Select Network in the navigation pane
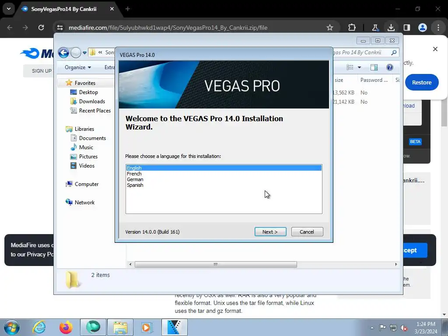The image size is (448, 336). click(84, 202)
